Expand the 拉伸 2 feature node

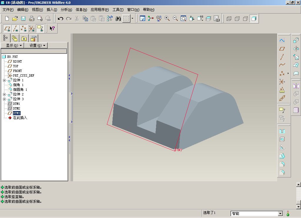[x=4, y=94]
